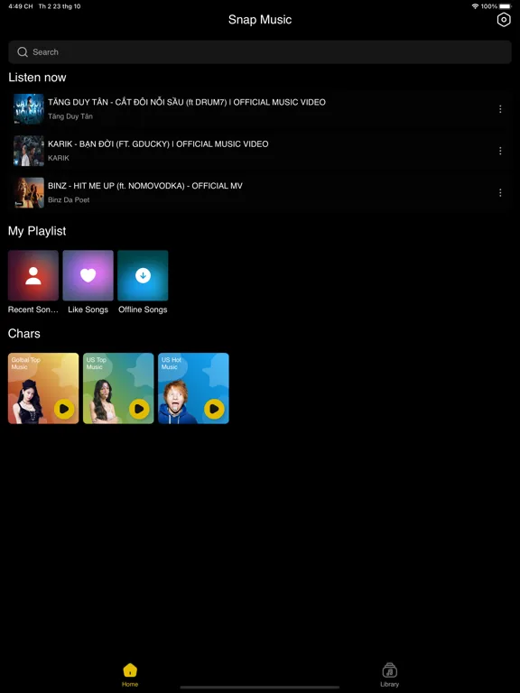Click the battery icon in status bar
This screenshot has width=520, height=693.
click(506, 6)
